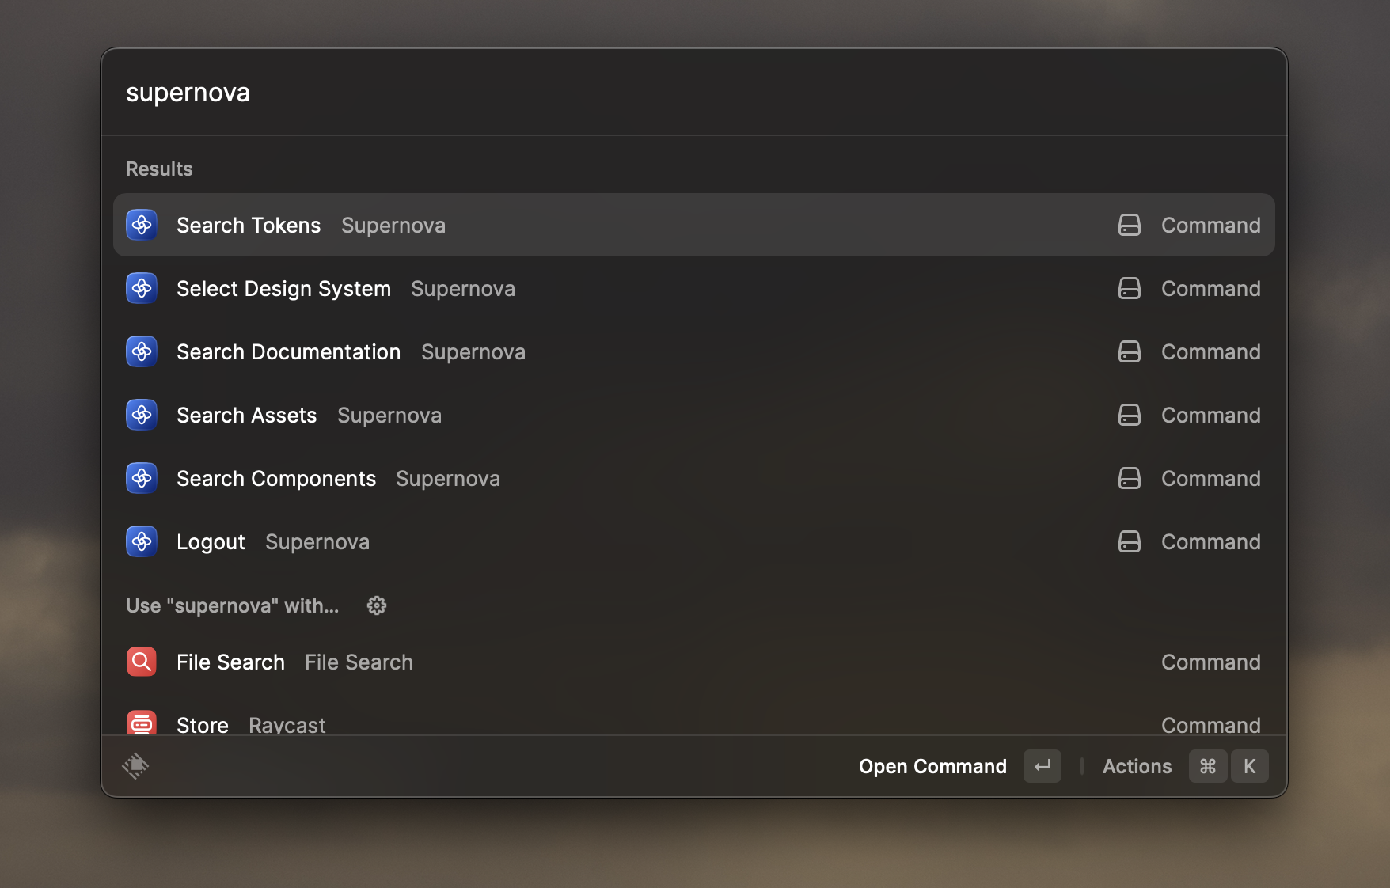Run the Search Tokens command
1390x888 pixels.
point(694,225)
